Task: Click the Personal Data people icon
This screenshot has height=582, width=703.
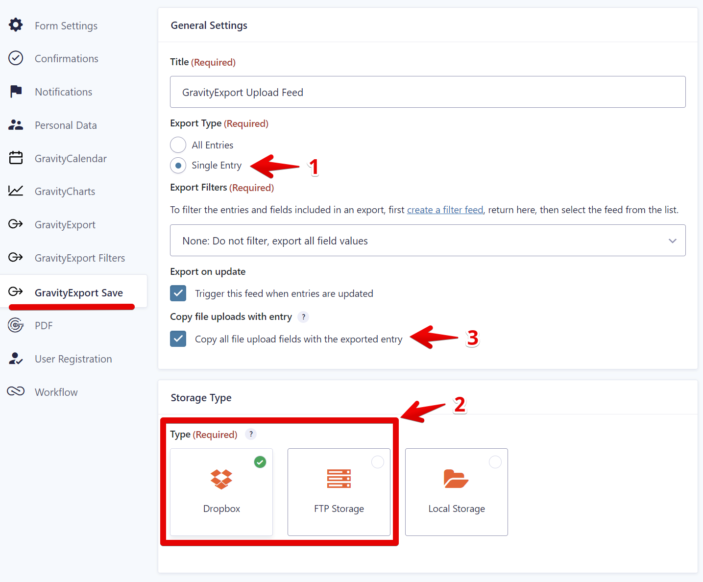Action: pyautogui.click(x=16, y=125)
